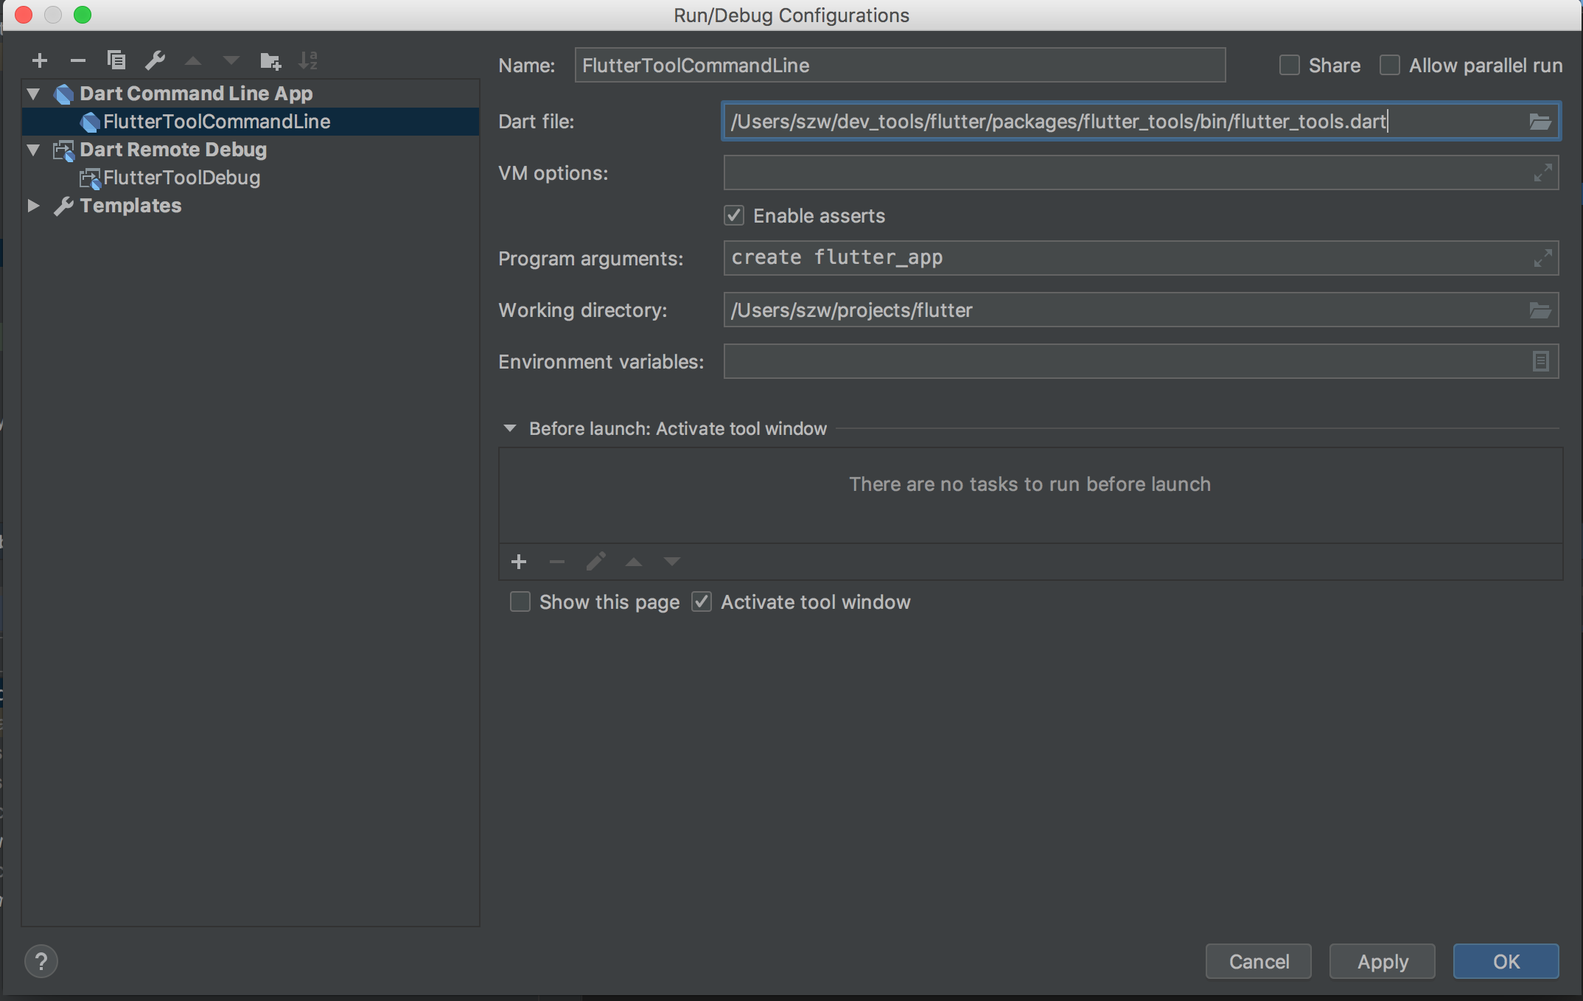Copy configuration using the duplicate icon
Screen dimensions: 1583x1001
(x=116, y=60)
